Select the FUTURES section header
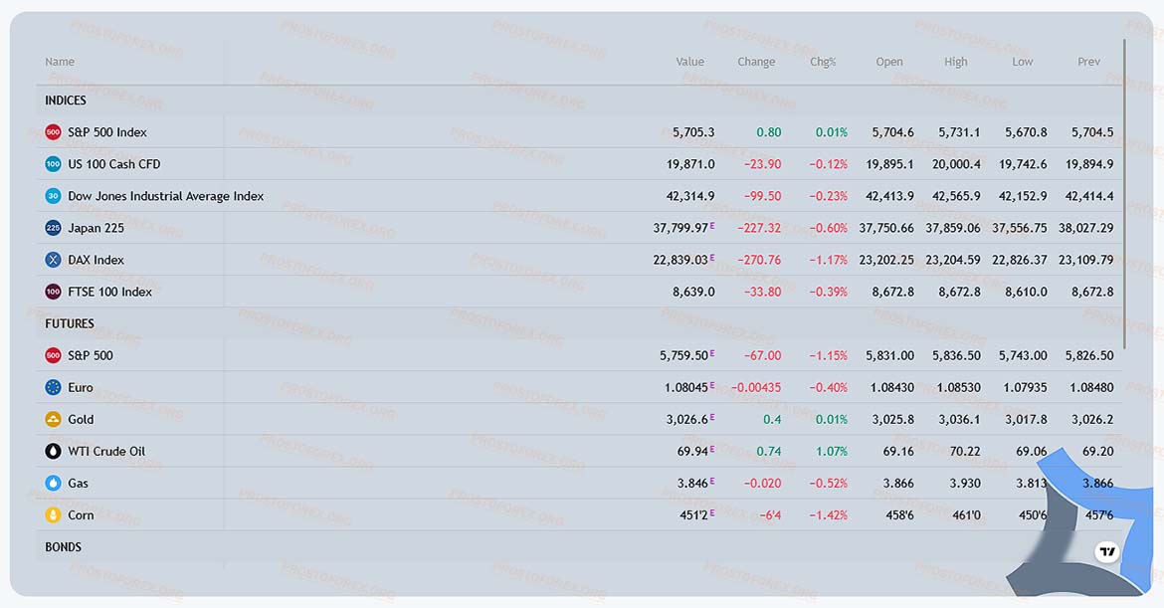The width and height of the screenshot is (1164, 608). (69, 323)
